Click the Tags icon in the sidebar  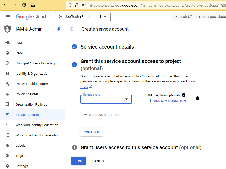[7, 156]
